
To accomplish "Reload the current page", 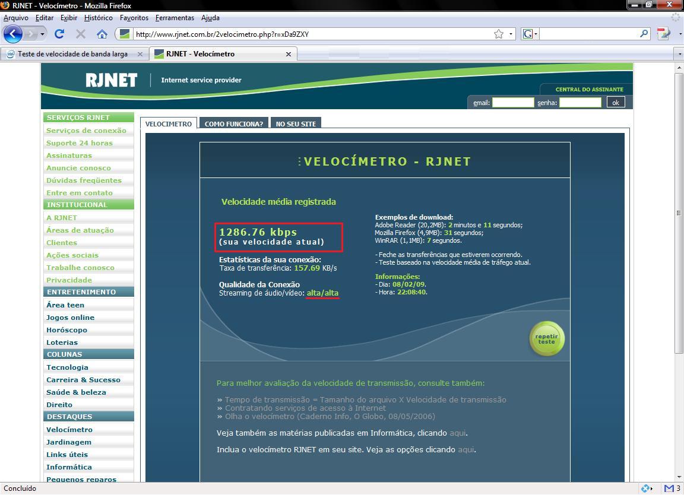I will [x=59, y=34].
